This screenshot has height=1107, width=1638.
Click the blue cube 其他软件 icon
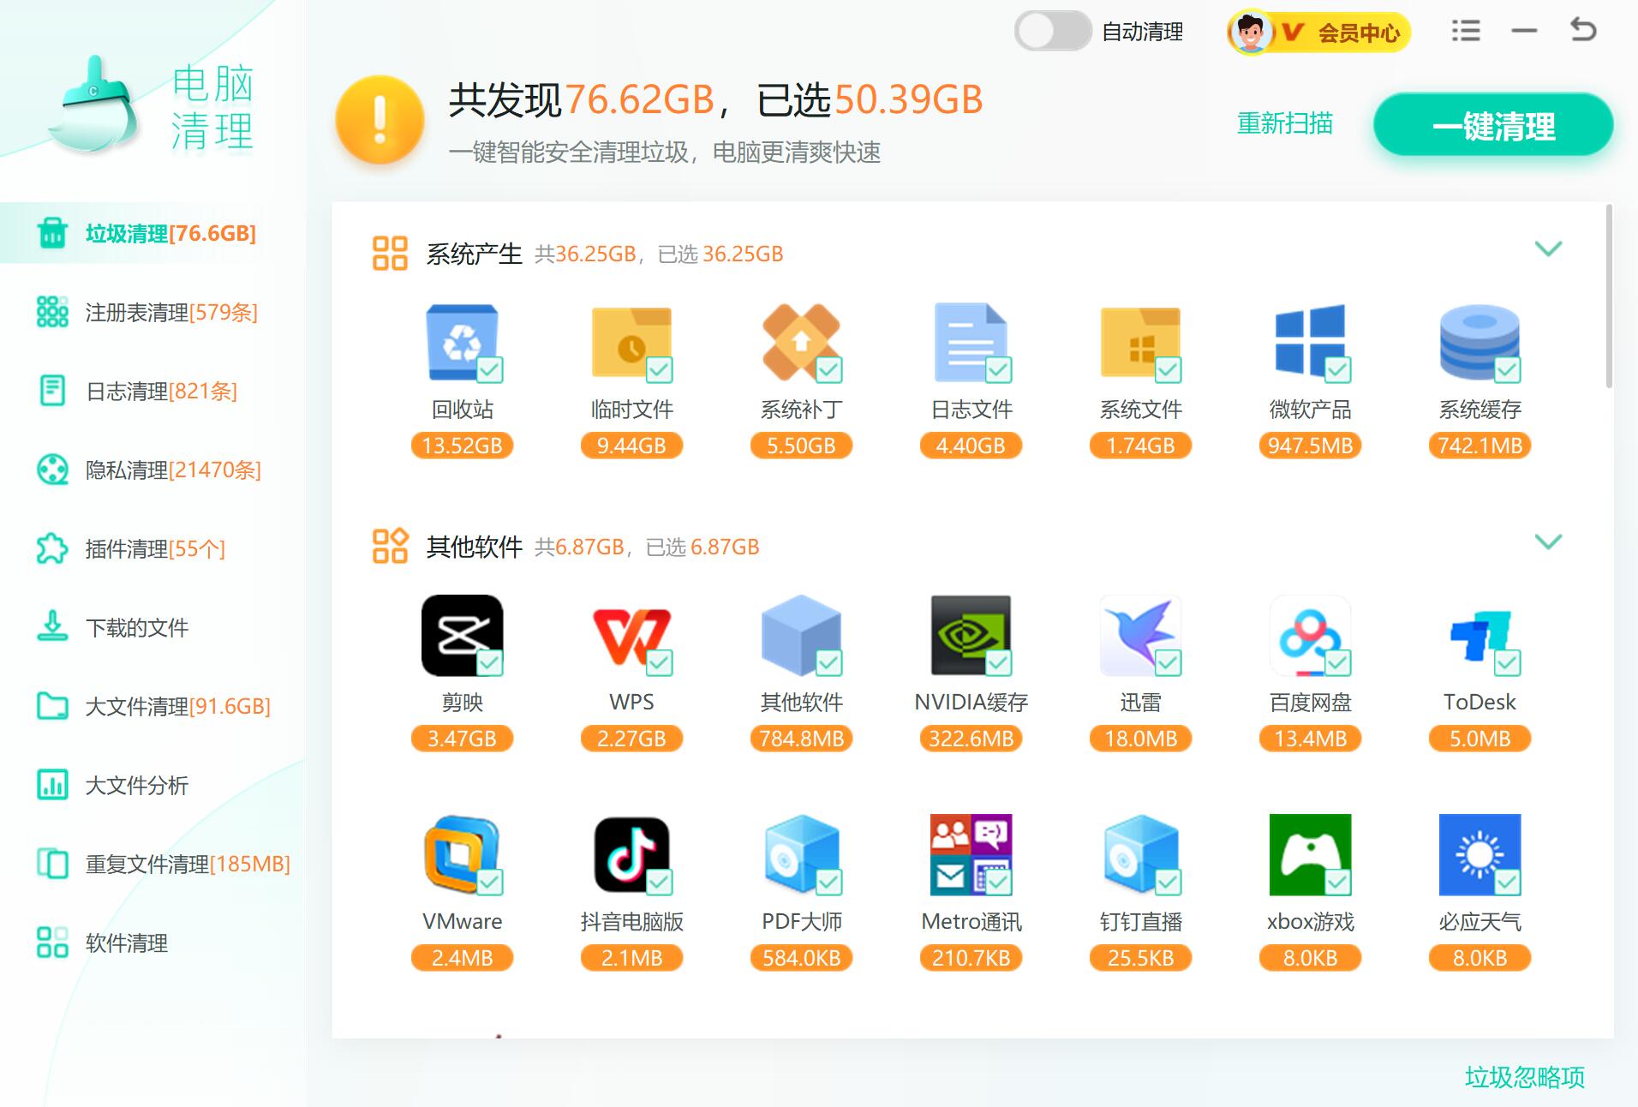coord(801,635)
